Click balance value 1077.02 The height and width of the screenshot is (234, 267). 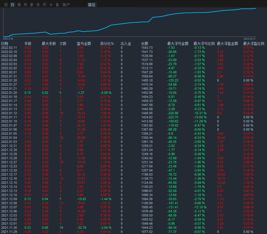147,232
